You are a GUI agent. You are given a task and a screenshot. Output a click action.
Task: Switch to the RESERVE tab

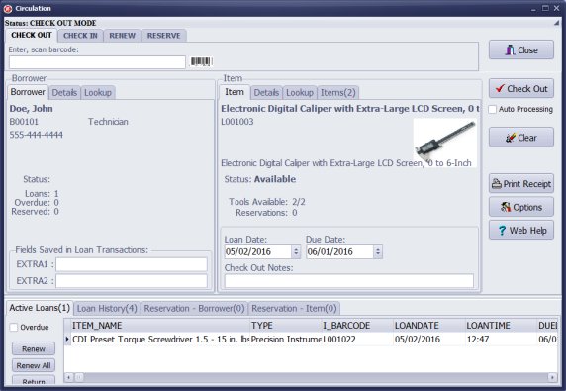164,36
